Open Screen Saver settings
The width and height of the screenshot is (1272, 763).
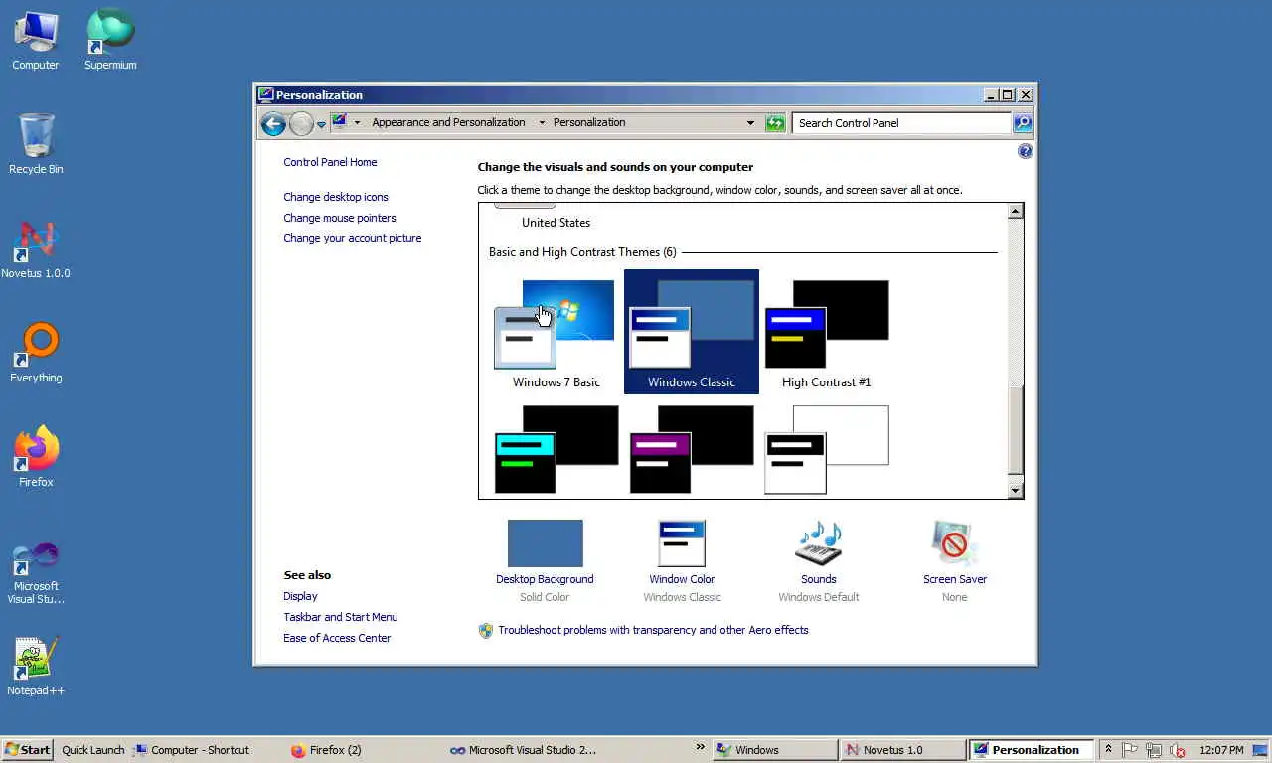point(955,561)
